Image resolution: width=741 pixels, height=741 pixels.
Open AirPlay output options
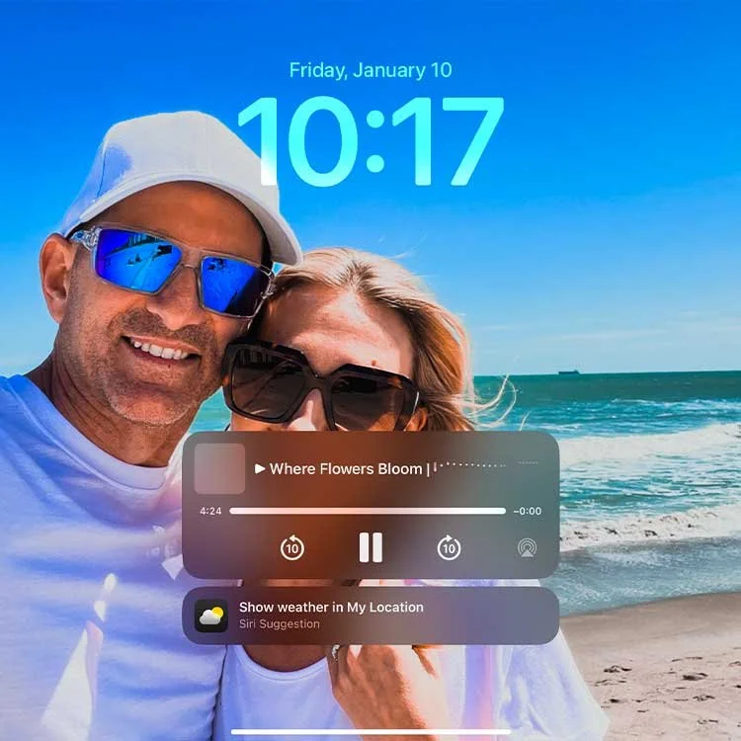coord(527,548)
